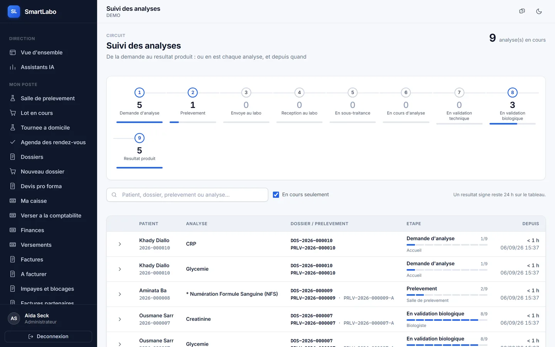Click the Lot en cours cart icon

[13, 113]
